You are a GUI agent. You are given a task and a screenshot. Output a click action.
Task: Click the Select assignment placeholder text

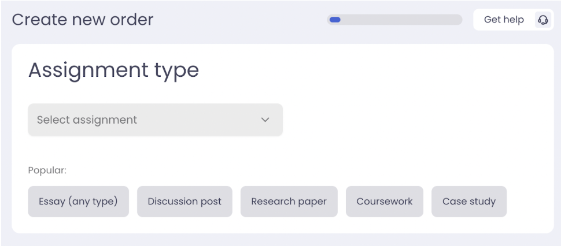(87, 120)
